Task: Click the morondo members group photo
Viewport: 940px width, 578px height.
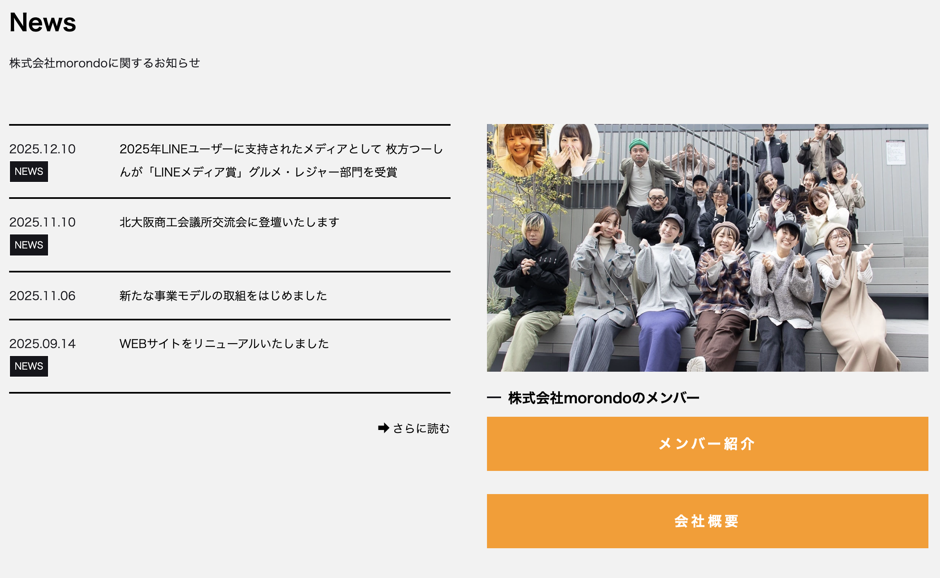Action: click(707, 248)
